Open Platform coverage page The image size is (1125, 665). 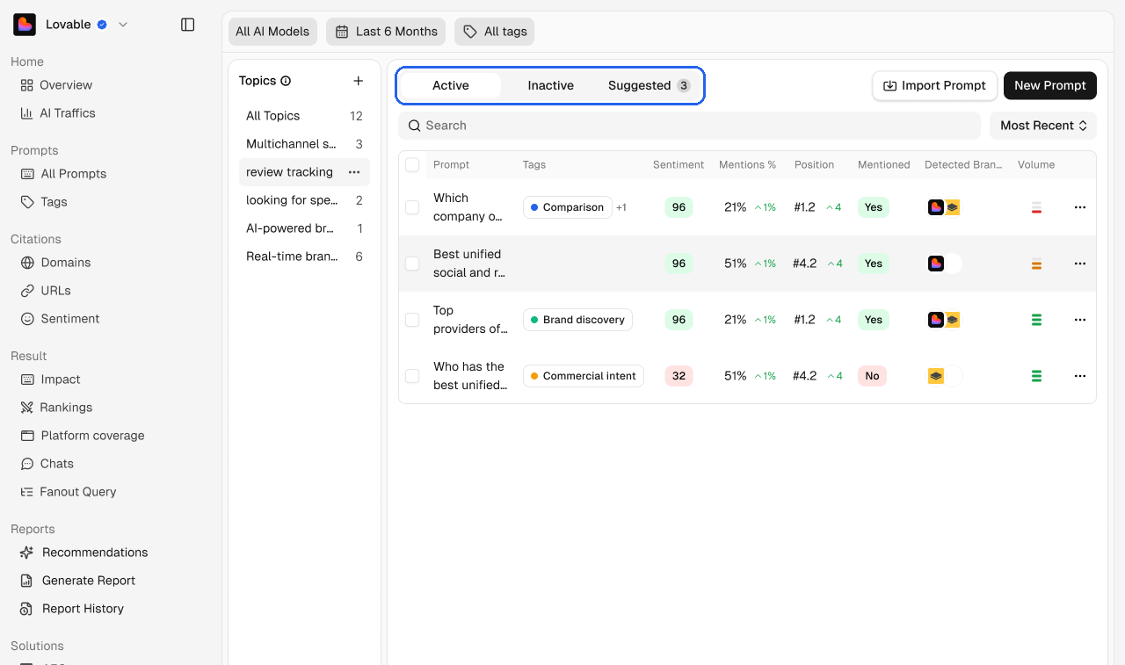tap(83, 436)
